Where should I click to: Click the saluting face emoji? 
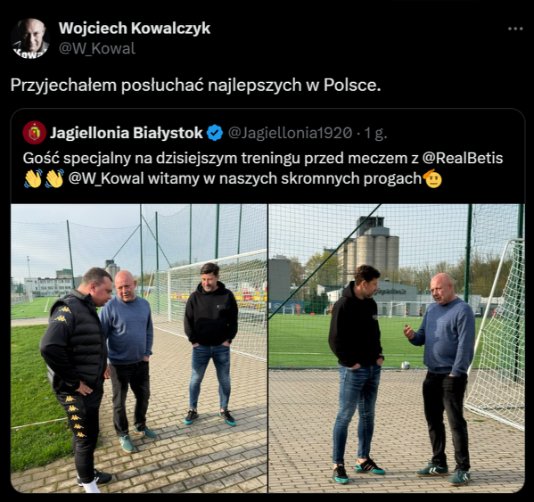point(432,178)
